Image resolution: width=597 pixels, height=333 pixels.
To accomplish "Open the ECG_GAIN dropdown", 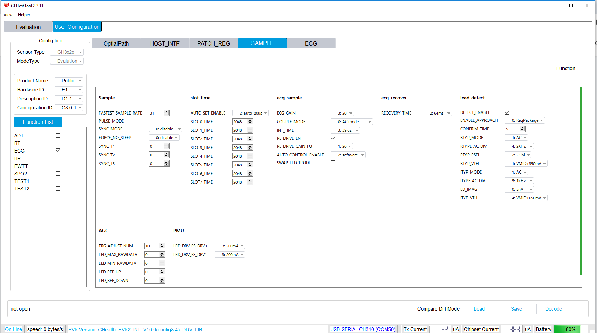I will click(x=342, y=113).
